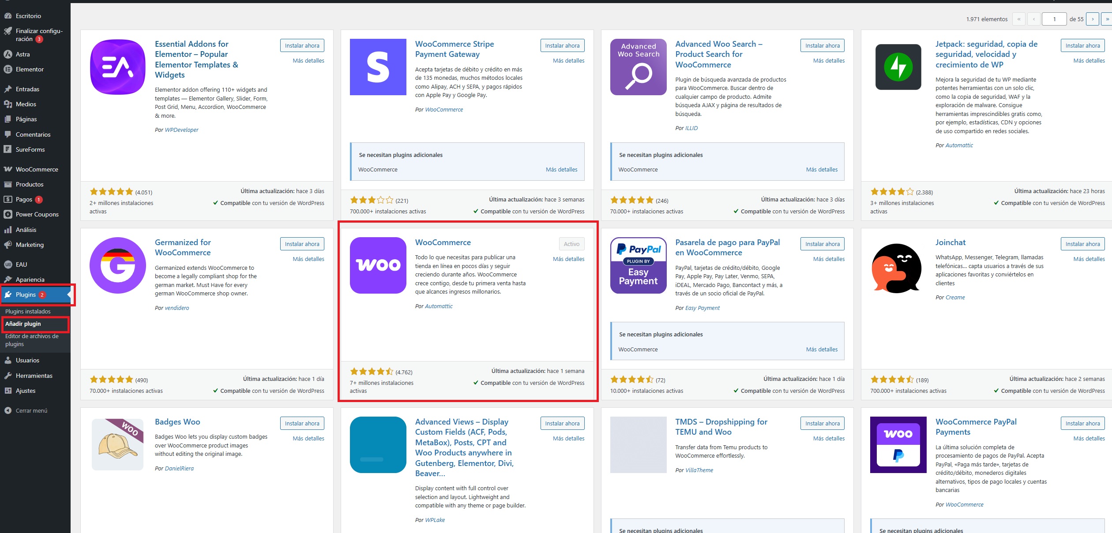Open Automattic author link under Jetpack
Image resolution: width=1112 pixels, height=533 pixels.
click(959, 145)
